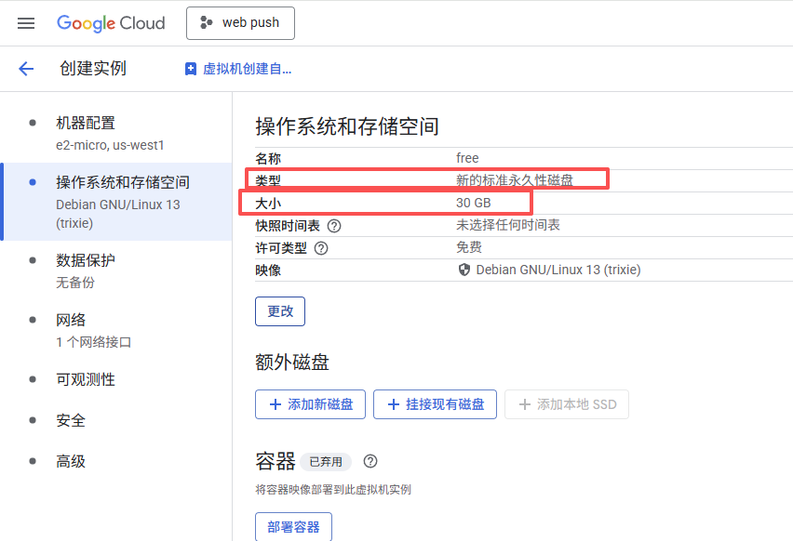
Task: Click the Google Cloud logo
Action: coord(111,23)
